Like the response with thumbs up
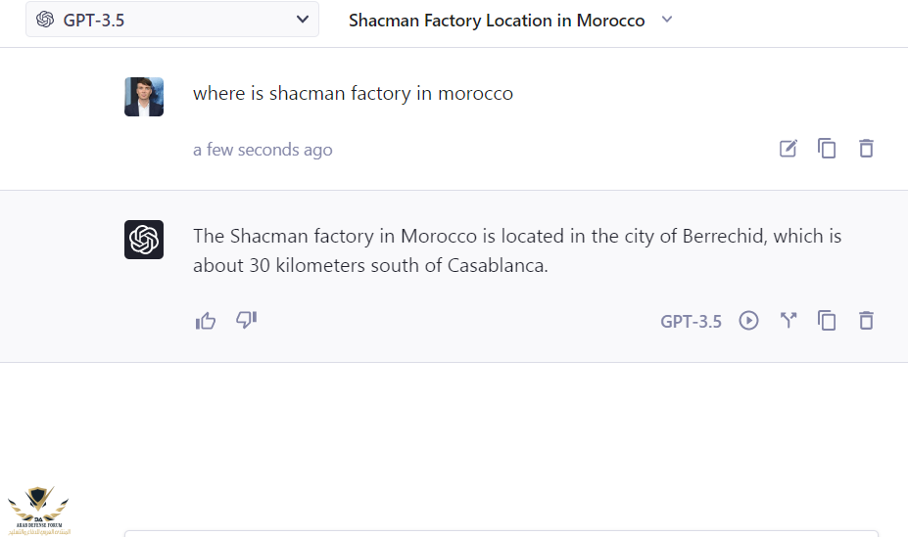This screenshot has width=908, height=537. pos(206,321)
